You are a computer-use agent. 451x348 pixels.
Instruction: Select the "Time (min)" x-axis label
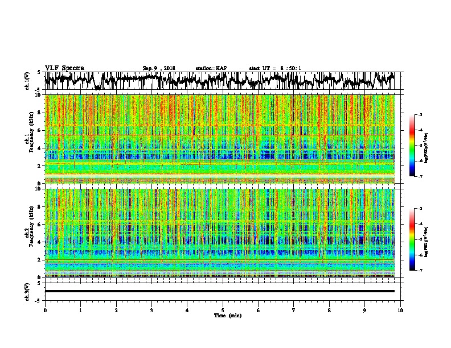click(228, 316)
